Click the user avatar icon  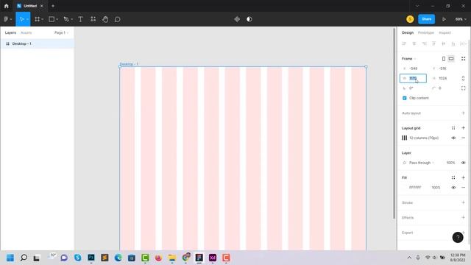coord(410,19)
